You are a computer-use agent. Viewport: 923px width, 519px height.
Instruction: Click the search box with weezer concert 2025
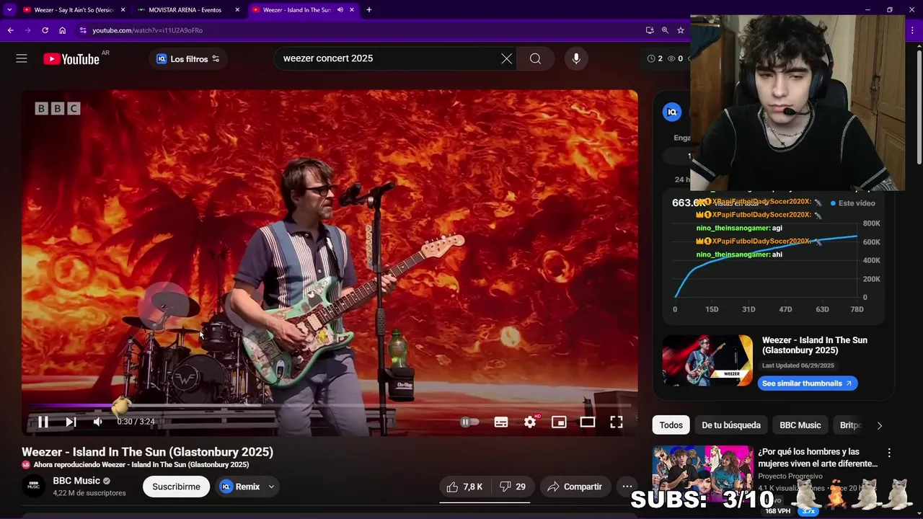point(389,58)
